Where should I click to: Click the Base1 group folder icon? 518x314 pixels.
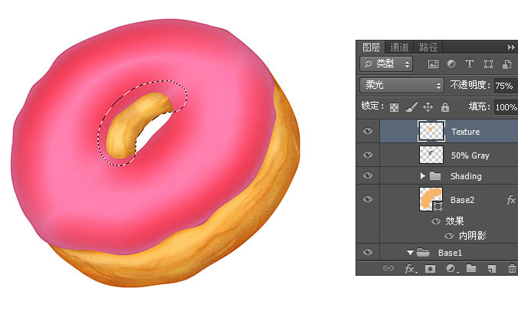click(423, 253)
